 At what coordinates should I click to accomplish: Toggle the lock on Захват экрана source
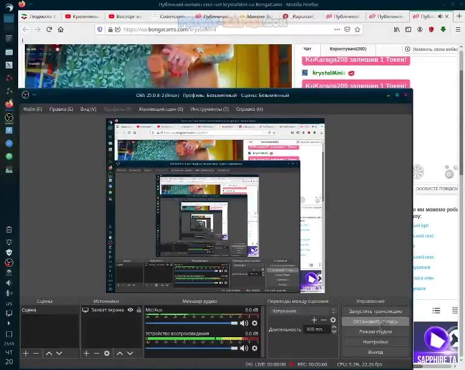(x=139, y=310)
